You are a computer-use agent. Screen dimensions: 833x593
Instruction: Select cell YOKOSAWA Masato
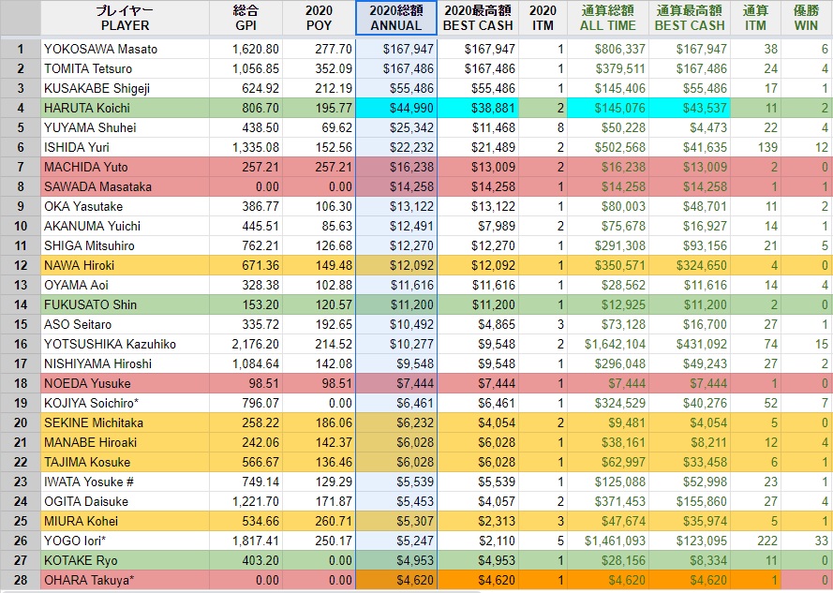coord(125,49)
